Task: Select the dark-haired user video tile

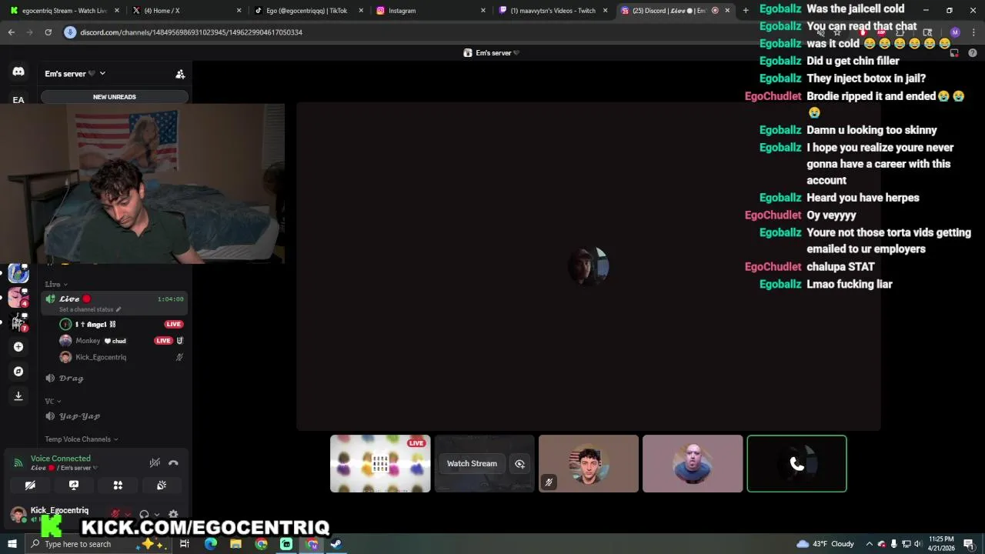Action: (x=589, y=464)
